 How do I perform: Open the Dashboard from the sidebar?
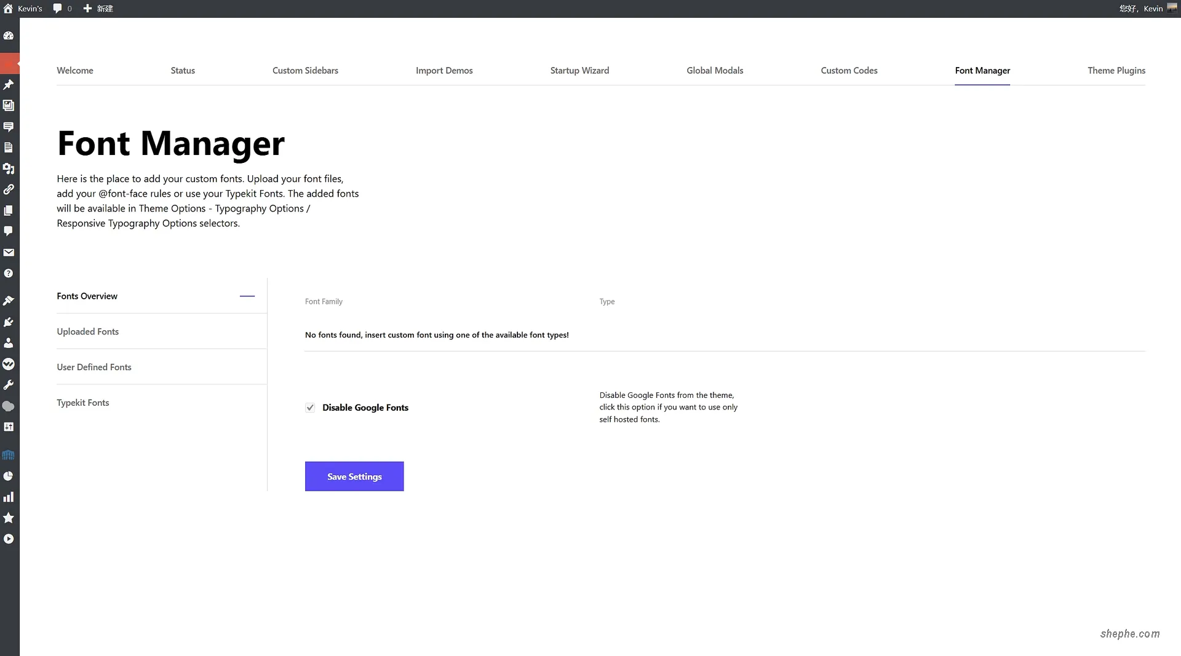pyautogui.click(x=9, y=35)
